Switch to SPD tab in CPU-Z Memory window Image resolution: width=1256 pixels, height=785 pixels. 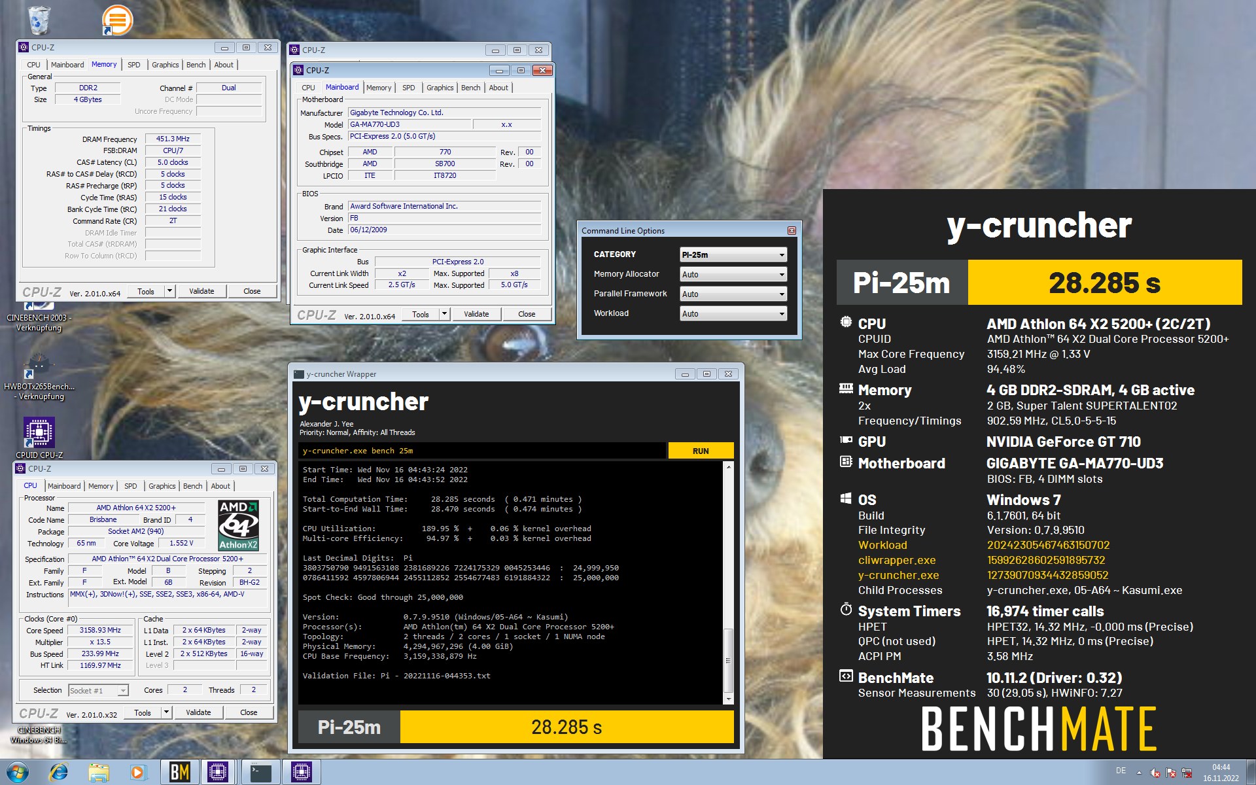click(133, 65)
